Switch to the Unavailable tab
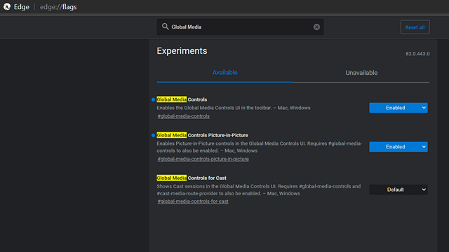The image size is (449, 252). tap(361, 73)
